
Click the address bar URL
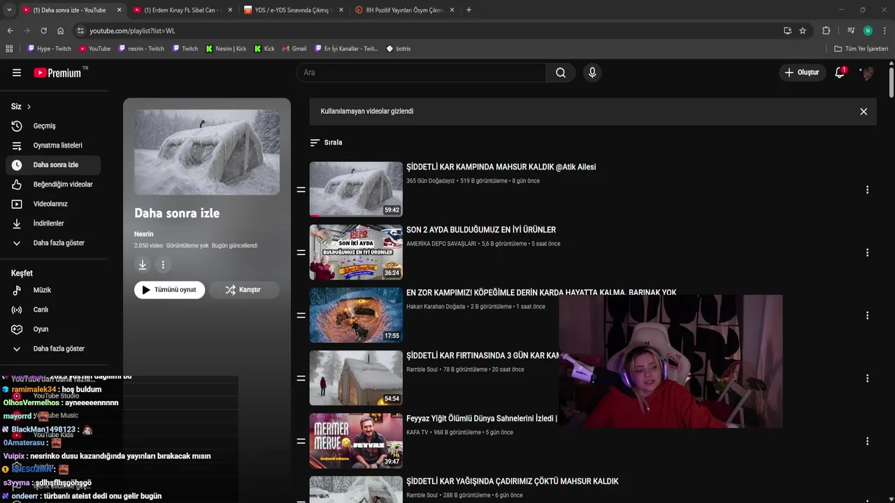point(132,31)
